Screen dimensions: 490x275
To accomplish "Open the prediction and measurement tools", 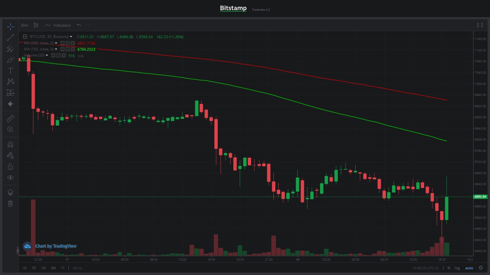I will tap(10, 92).
